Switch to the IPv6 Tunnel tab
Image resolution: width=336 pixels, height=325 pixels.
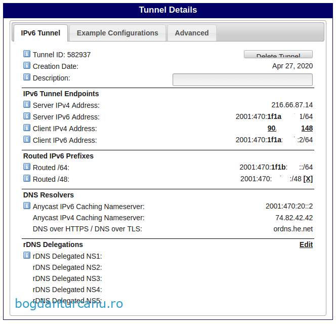coord(40,33)
